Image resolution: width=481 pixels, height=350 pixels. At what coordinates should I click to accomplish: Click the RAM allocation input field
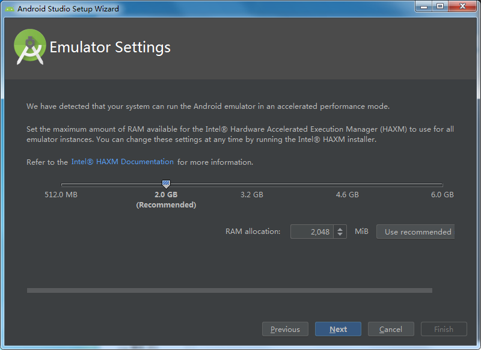coord(311,232)
